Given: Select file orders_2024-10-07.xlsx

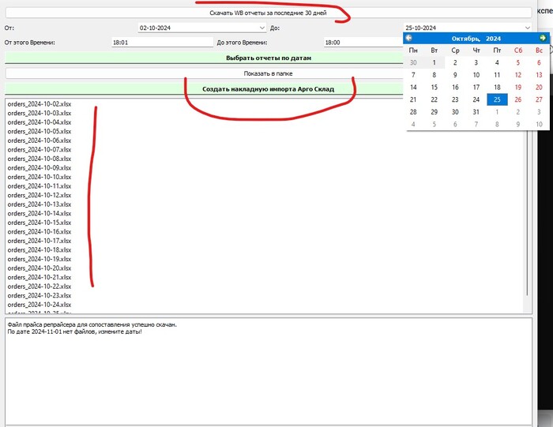Looking at the screenshot, I should pyautogui.click(x=39, y=150).
